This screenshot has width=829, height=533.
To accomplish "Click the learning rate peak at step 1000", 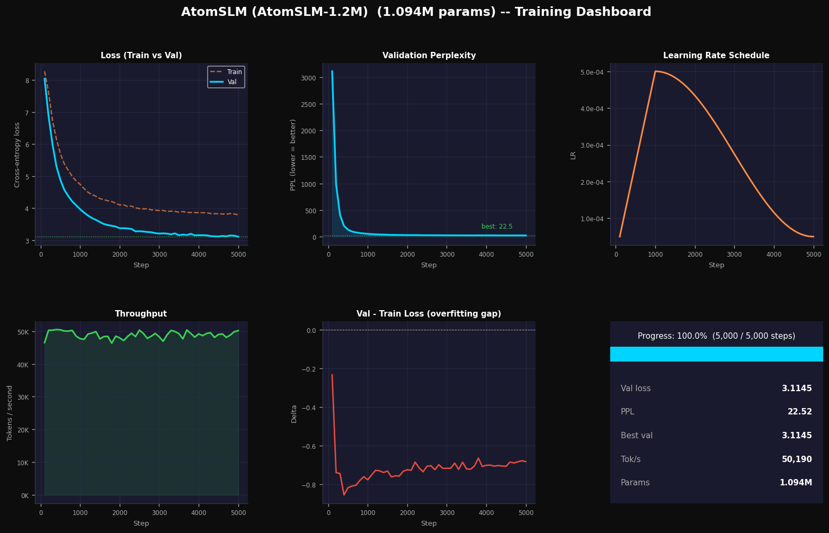I will point(655,71).
